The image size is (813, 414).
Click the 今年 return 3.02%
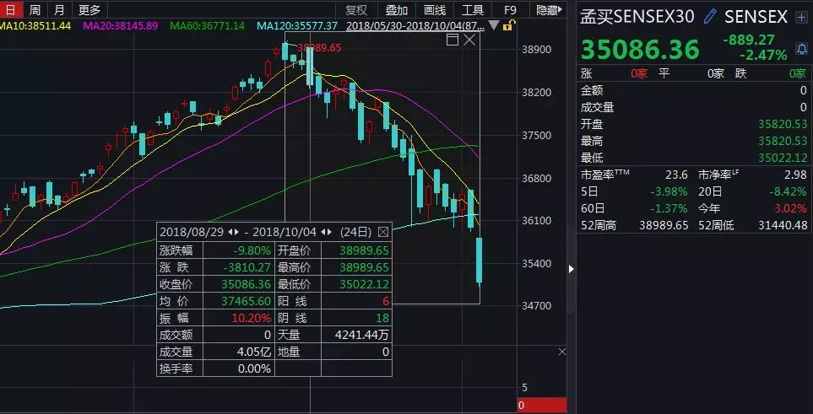(x=791, y=209)
